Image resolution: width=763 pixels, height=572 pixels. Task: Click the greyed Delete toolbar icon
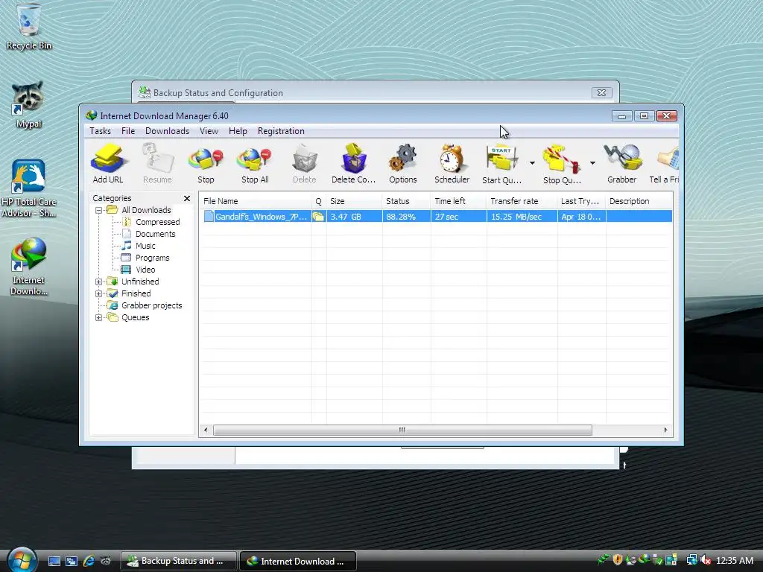point(305,163)
